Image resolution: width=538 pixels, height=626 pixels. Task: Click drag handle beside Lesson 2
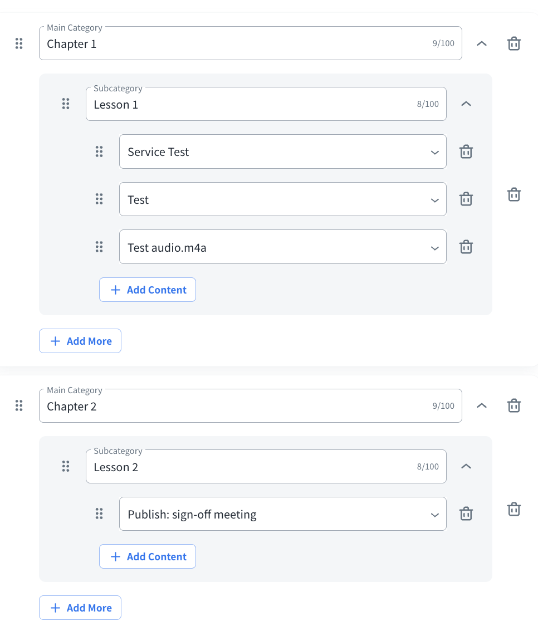pyautogui.click(x=66, y=466)
